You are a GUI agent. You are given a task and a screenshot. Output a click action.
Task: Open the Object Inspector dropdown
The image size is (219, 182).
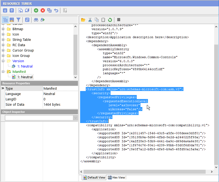coord(75,118)
